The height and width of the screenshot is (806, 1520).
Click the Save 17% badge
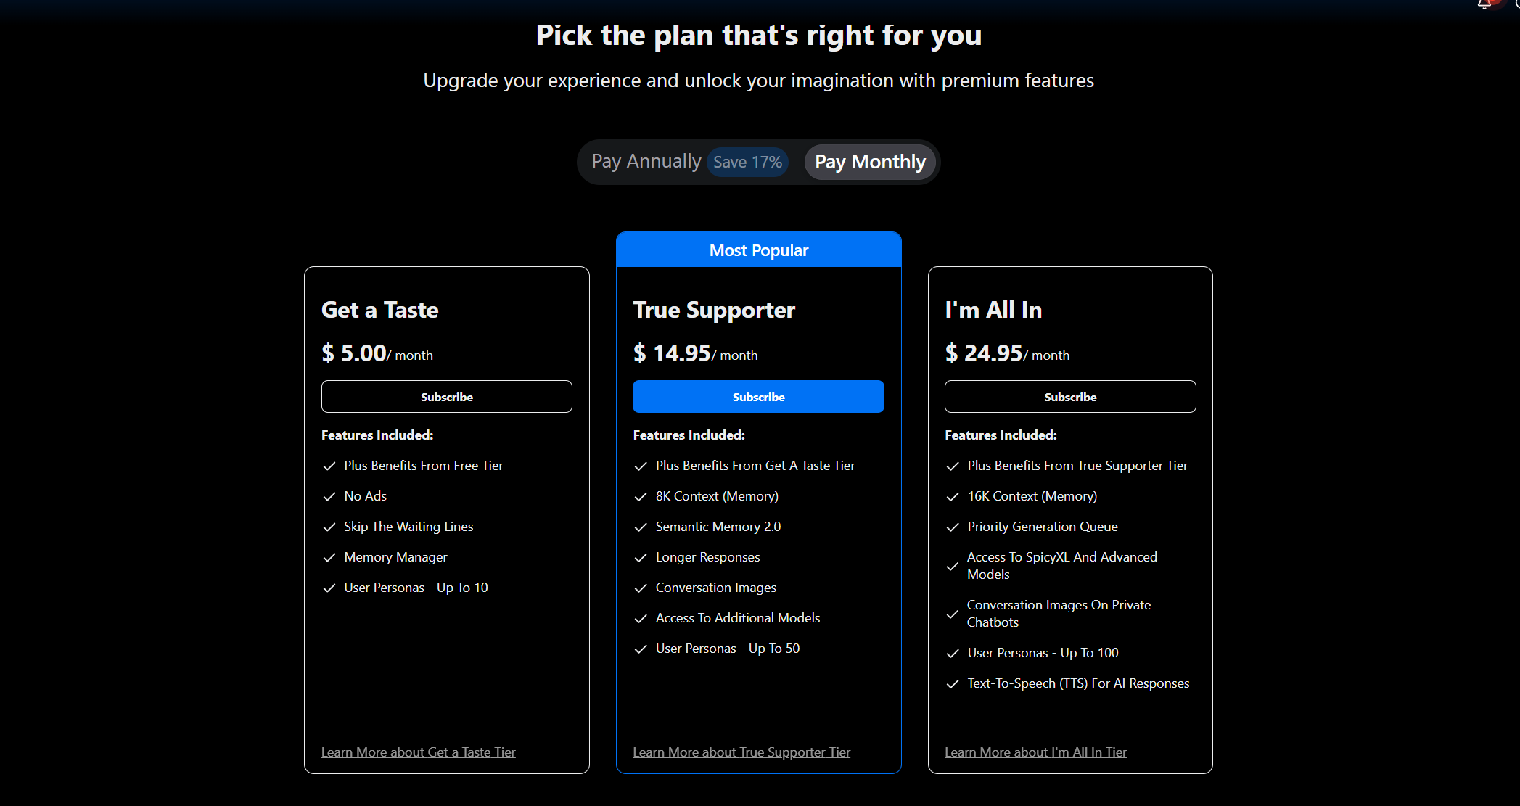tap(747, 162)
